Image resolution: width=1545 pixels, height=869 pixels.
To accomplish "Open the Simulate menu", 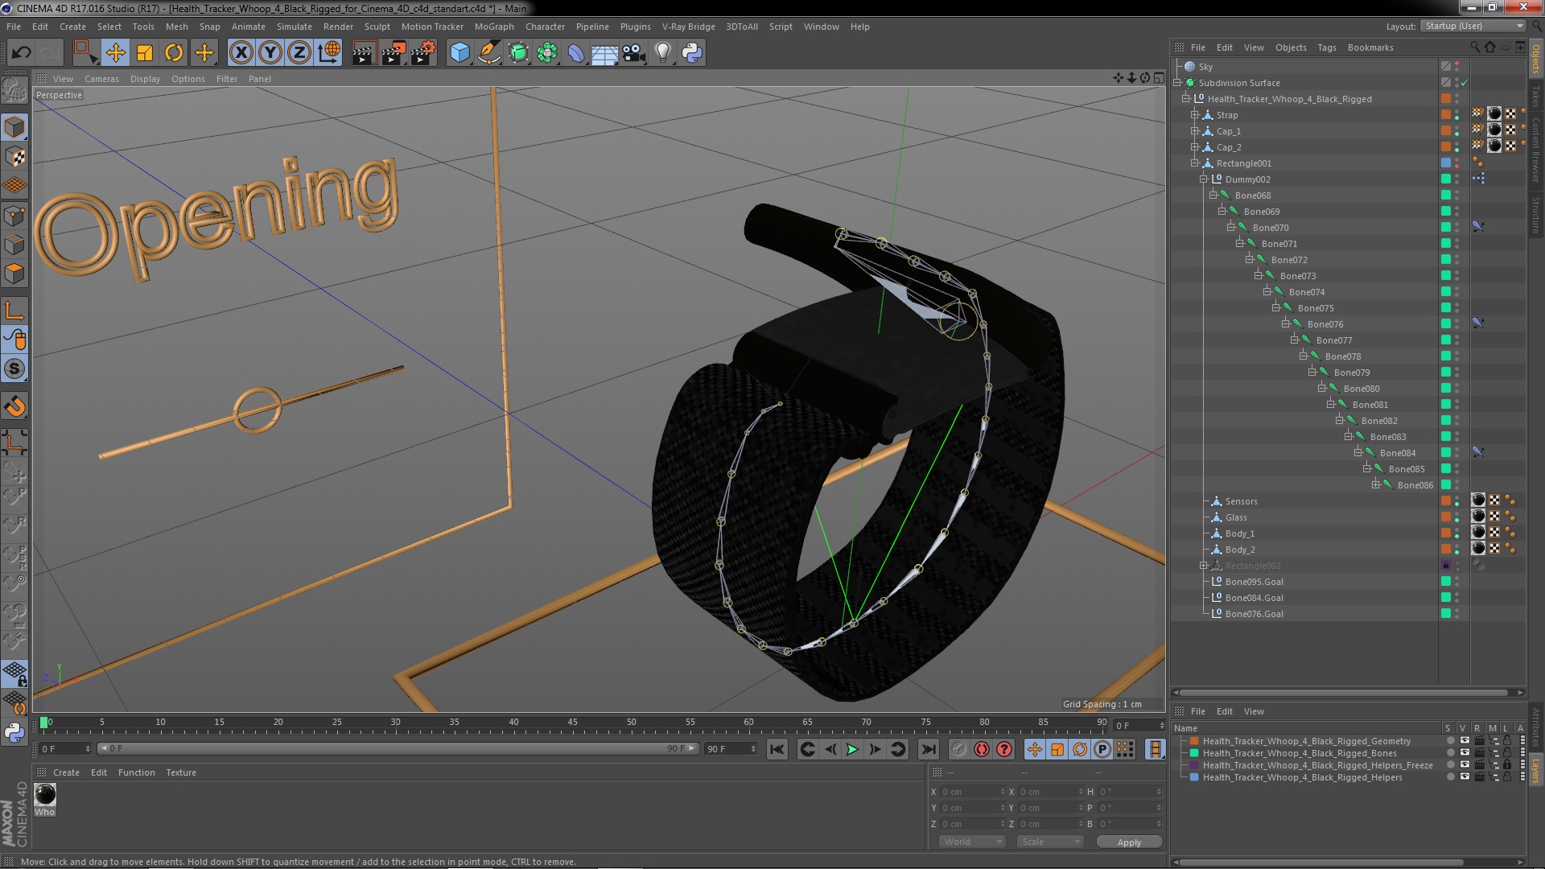I will pos(294,27).
